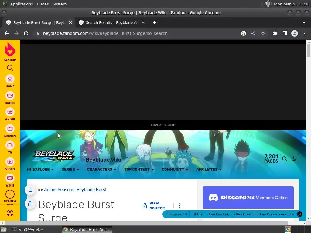
Task: Open the System menu
Action: coord(60,4)
